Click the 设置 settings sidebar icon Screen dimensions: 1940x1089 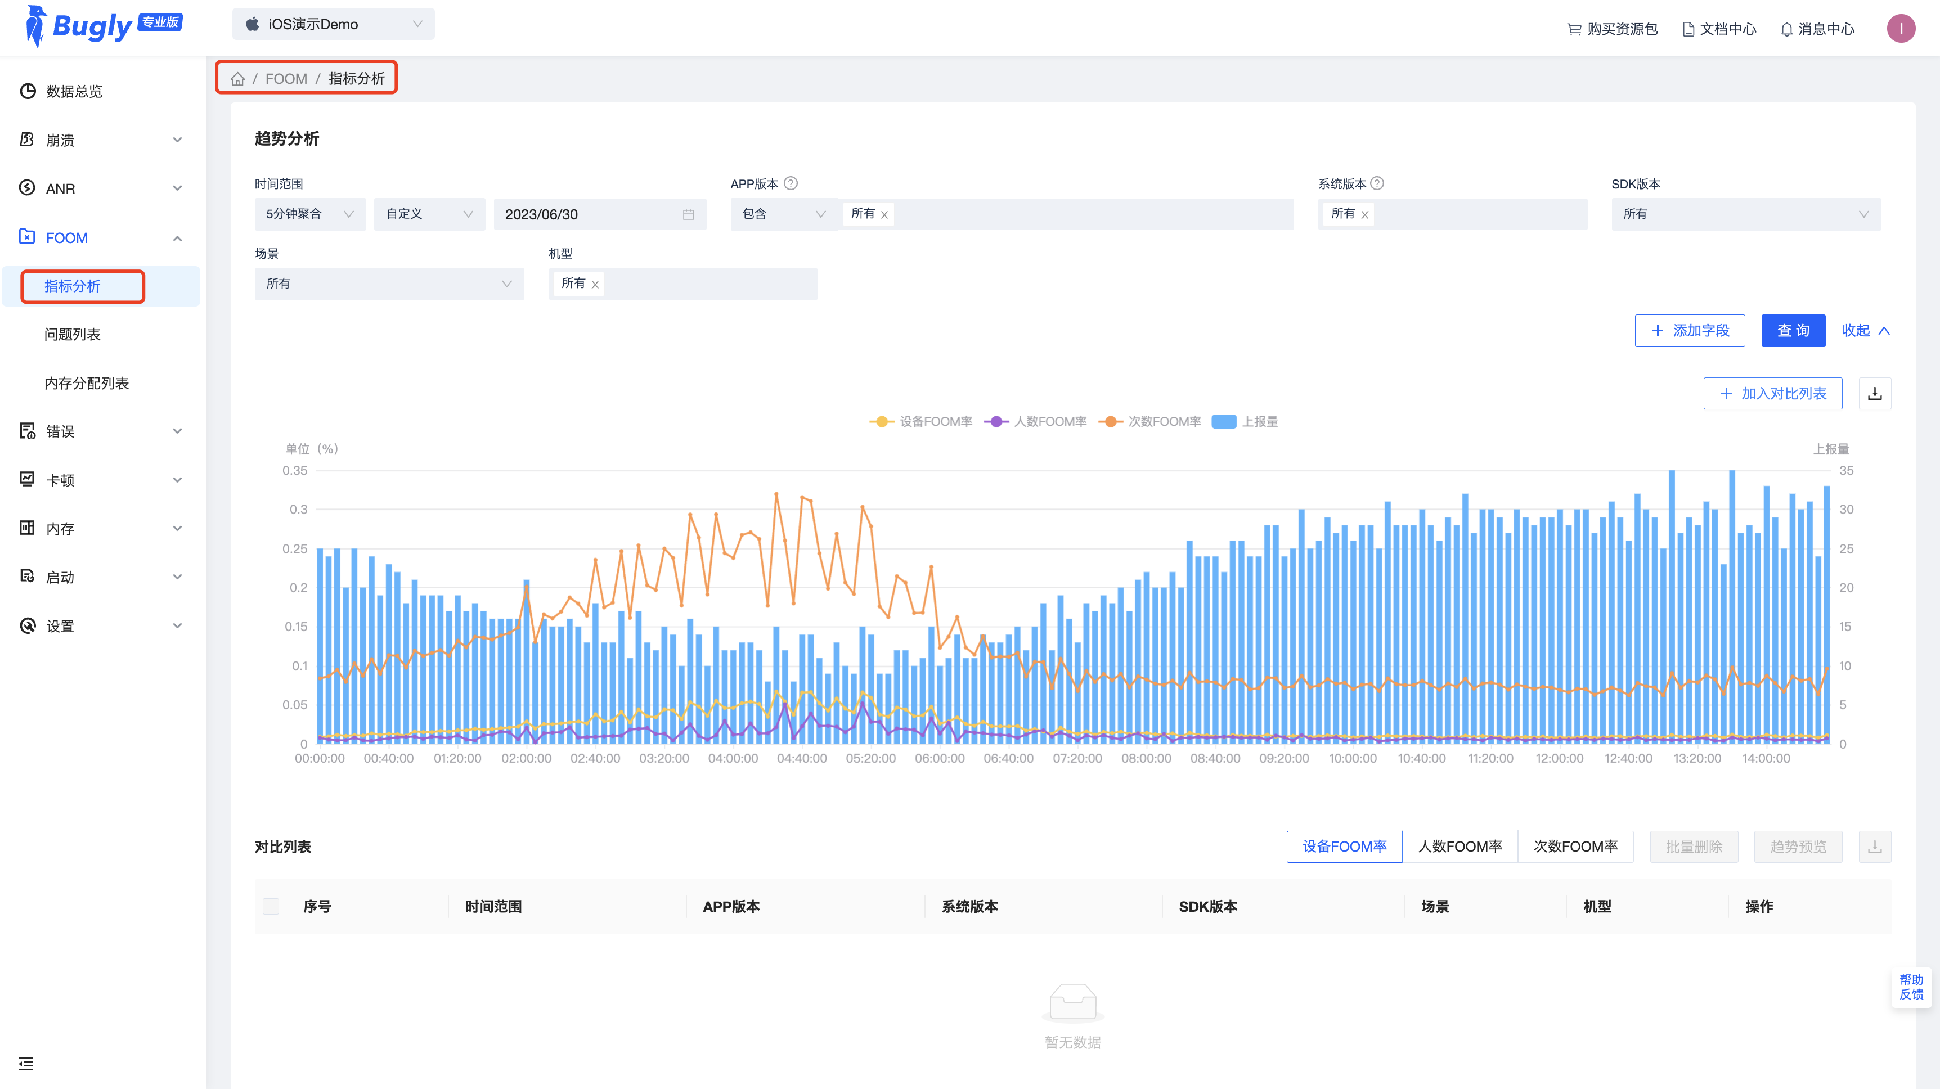28,626
